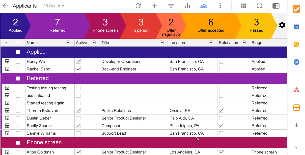Open the filter options

point(171,6)
